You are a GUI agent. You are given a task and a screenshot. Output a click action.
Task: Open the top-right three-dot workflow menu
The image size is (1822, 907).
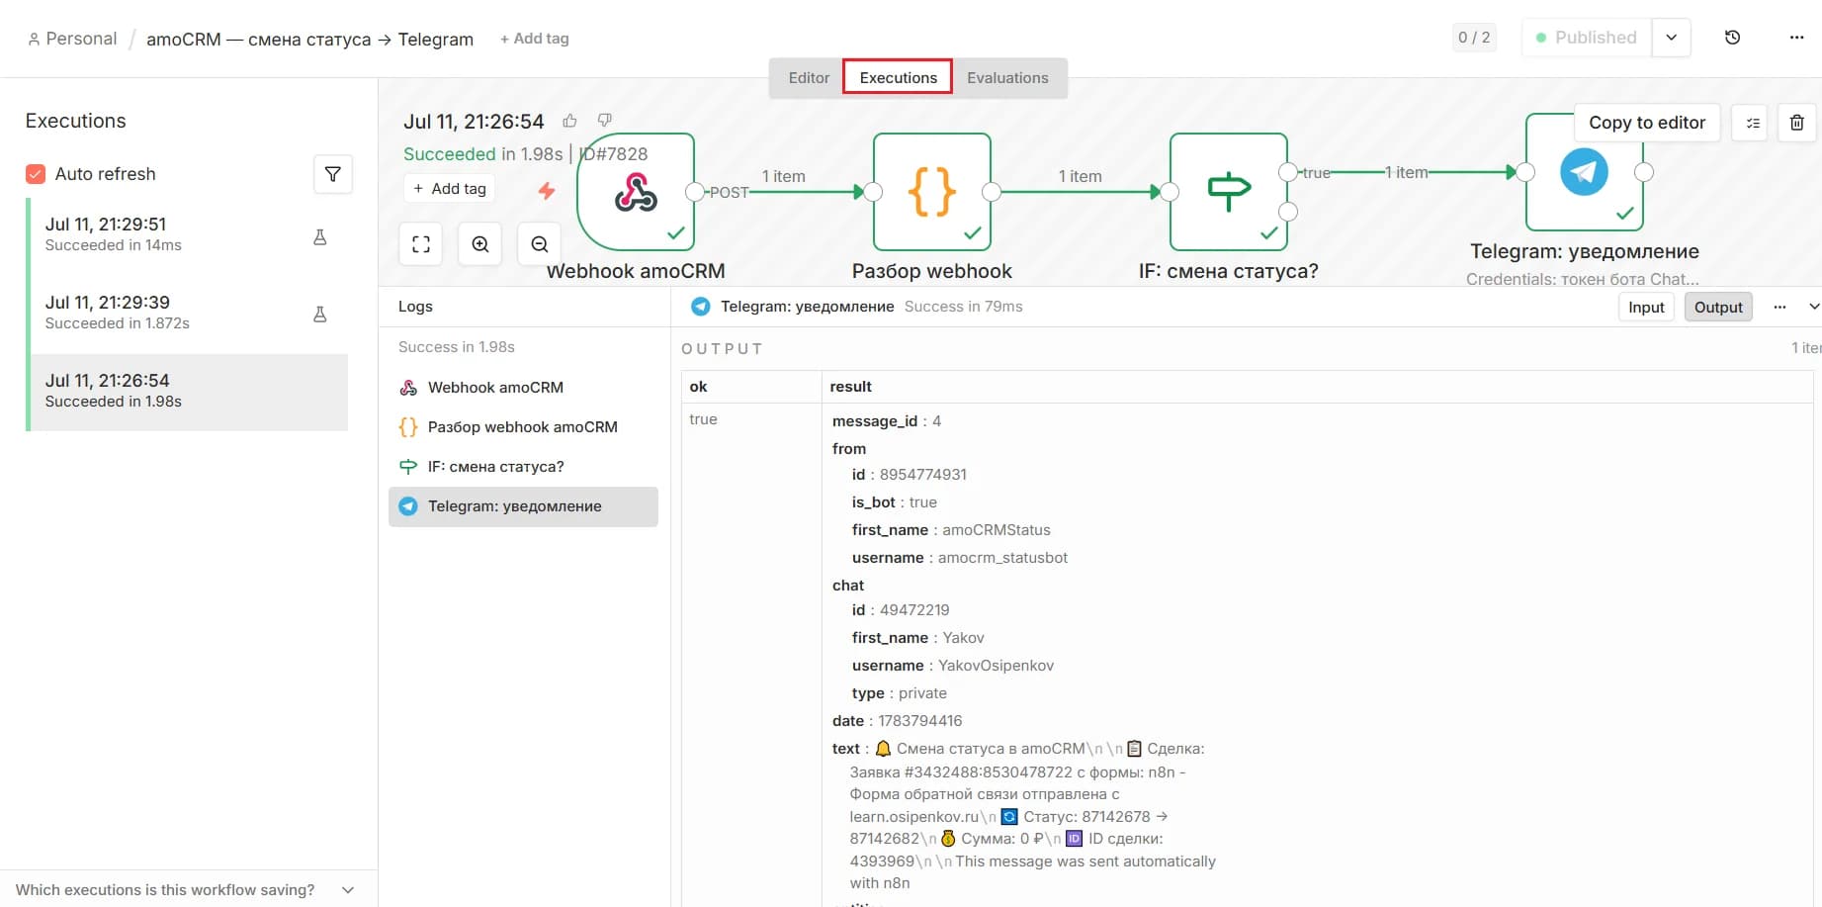click(x=1796, y=38)
